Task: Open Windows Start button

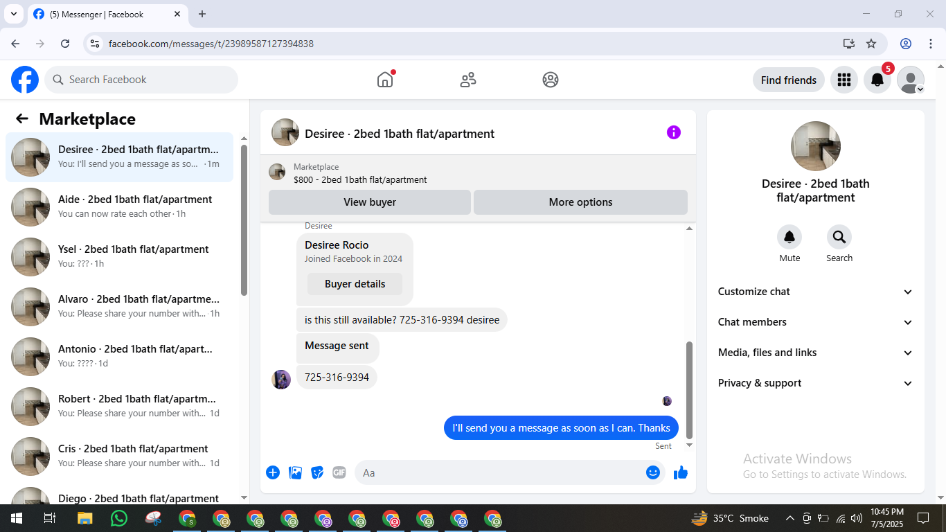Action: (x=15, y=518)
